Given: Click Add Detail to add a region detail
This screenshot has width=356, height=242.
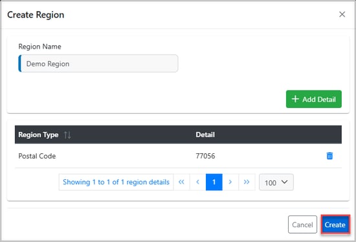Looking at the screenshot, I should pyautogui.click(x=314, y=99).
